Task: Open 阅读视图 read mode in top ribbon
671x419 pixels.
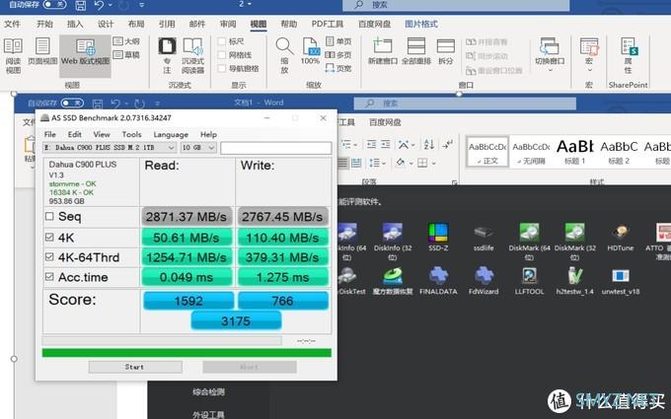Action: [x=13, y=55]
